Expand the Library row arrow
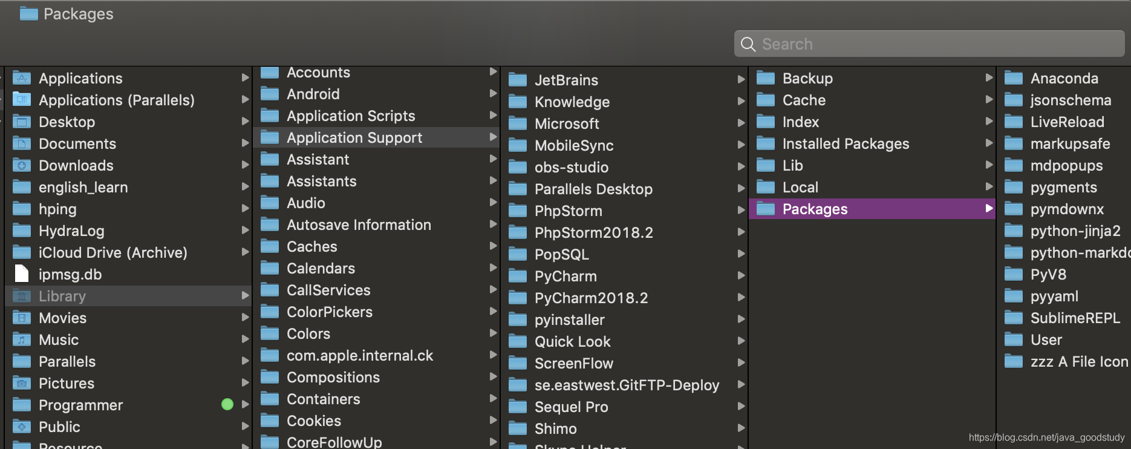1131x449 pixels. coord(245,295)
